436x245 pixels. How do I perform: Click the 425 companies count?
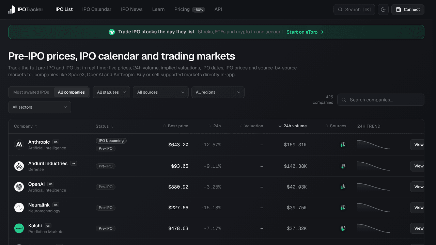coord(323,100)
